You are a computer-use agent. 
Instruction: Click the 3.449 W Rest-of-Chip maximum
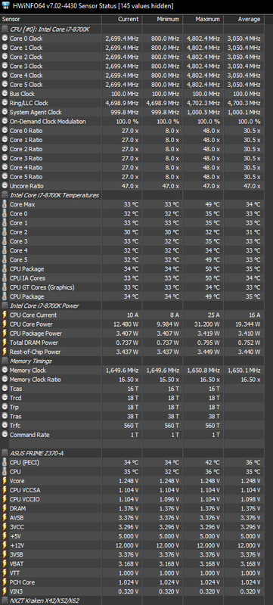coord(208,352)
